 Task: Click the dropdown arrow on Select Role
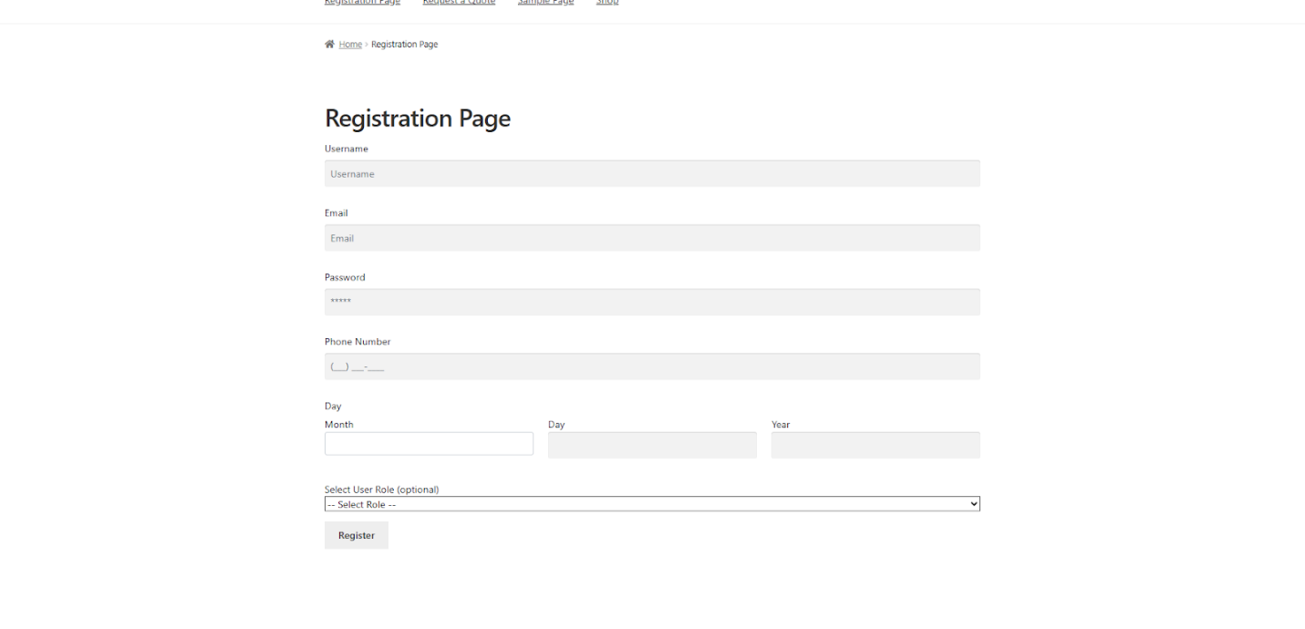tap(972, 503)
